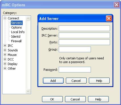Open Identd settings
Image resolution: width=121 pixels, height=105 pixels.
pyautogui.click(x=16, y=37)
